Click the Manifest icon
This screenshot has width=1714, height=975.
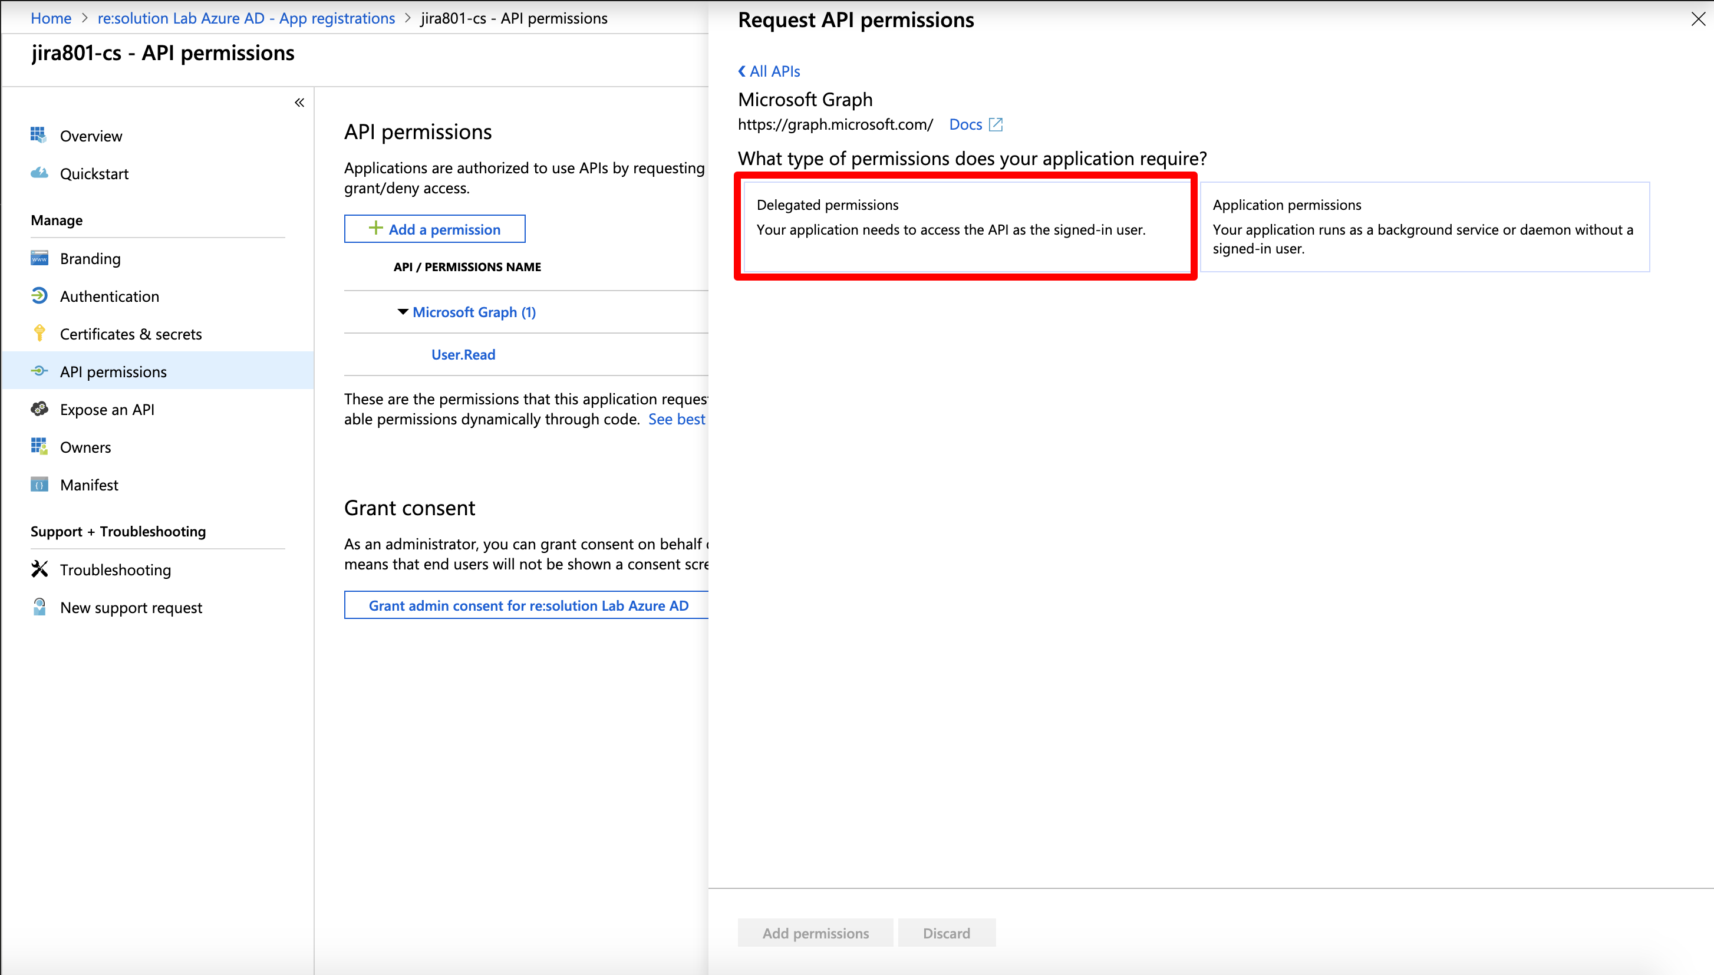[x=39, y=484]
